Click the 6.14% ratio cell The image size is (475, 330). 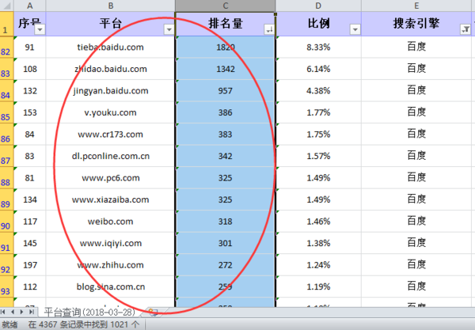tap(318, 69)
